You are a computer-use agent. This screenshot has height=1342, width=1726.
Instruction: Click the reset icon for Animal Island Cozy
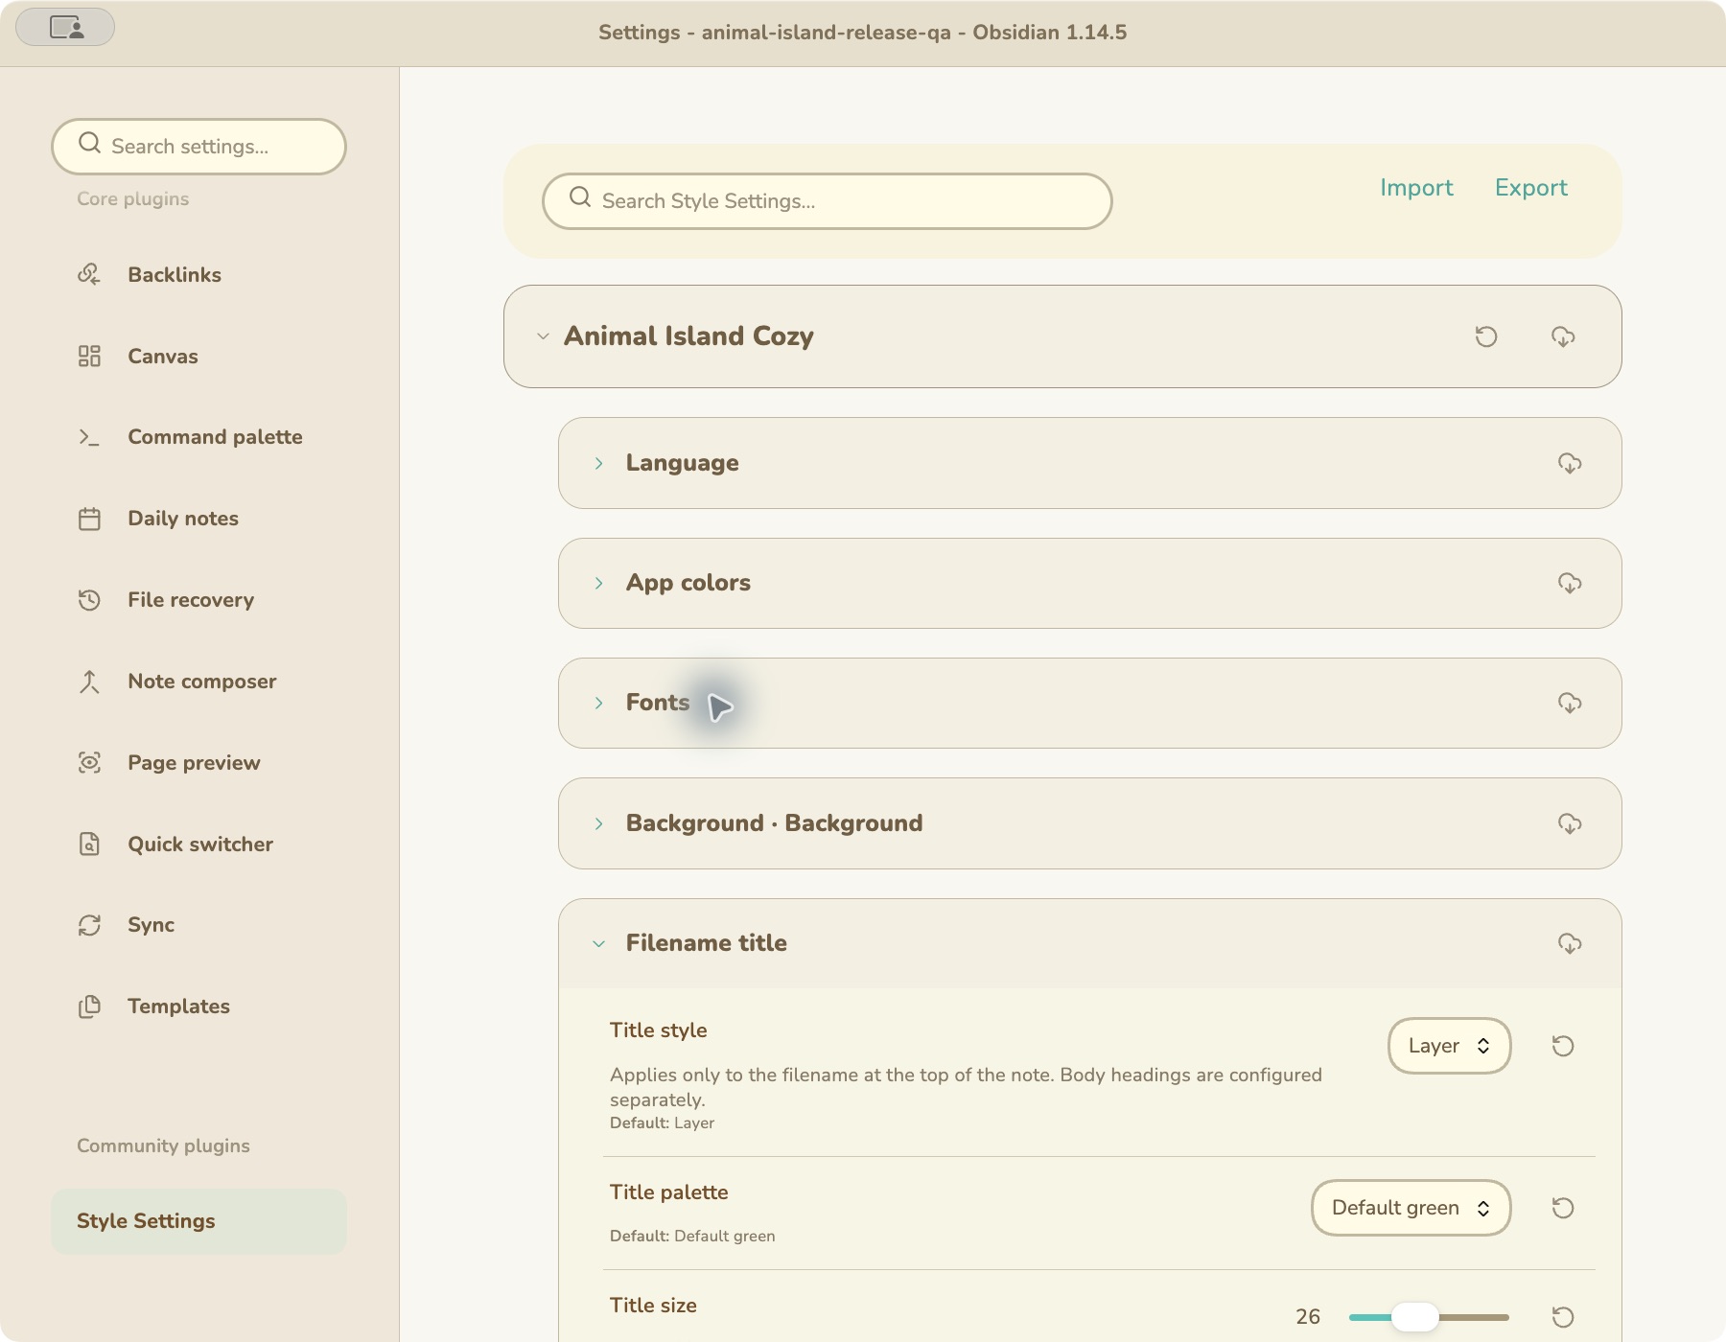1486,336
